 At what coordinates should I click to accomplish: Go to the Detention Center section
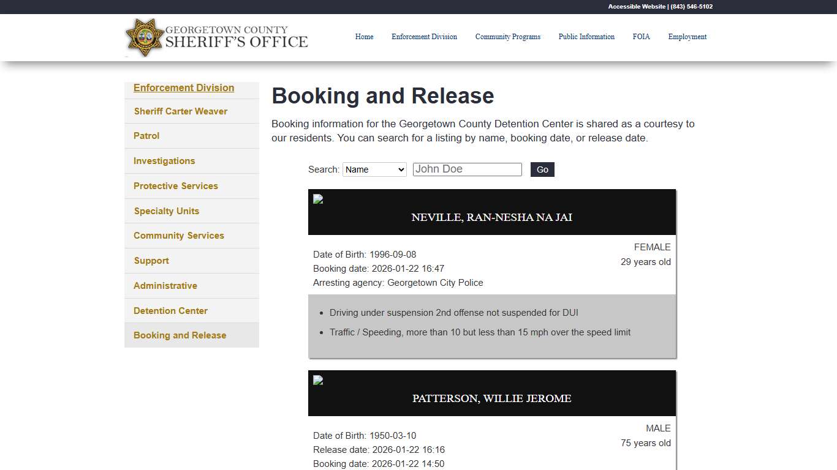pyautogui.click(x=170, y=310)
